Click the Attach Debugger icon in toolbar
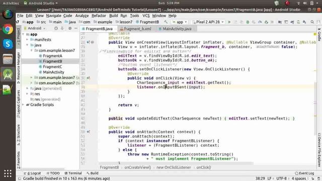The height and width of the screenshot is (181, 322). (266, 22)
